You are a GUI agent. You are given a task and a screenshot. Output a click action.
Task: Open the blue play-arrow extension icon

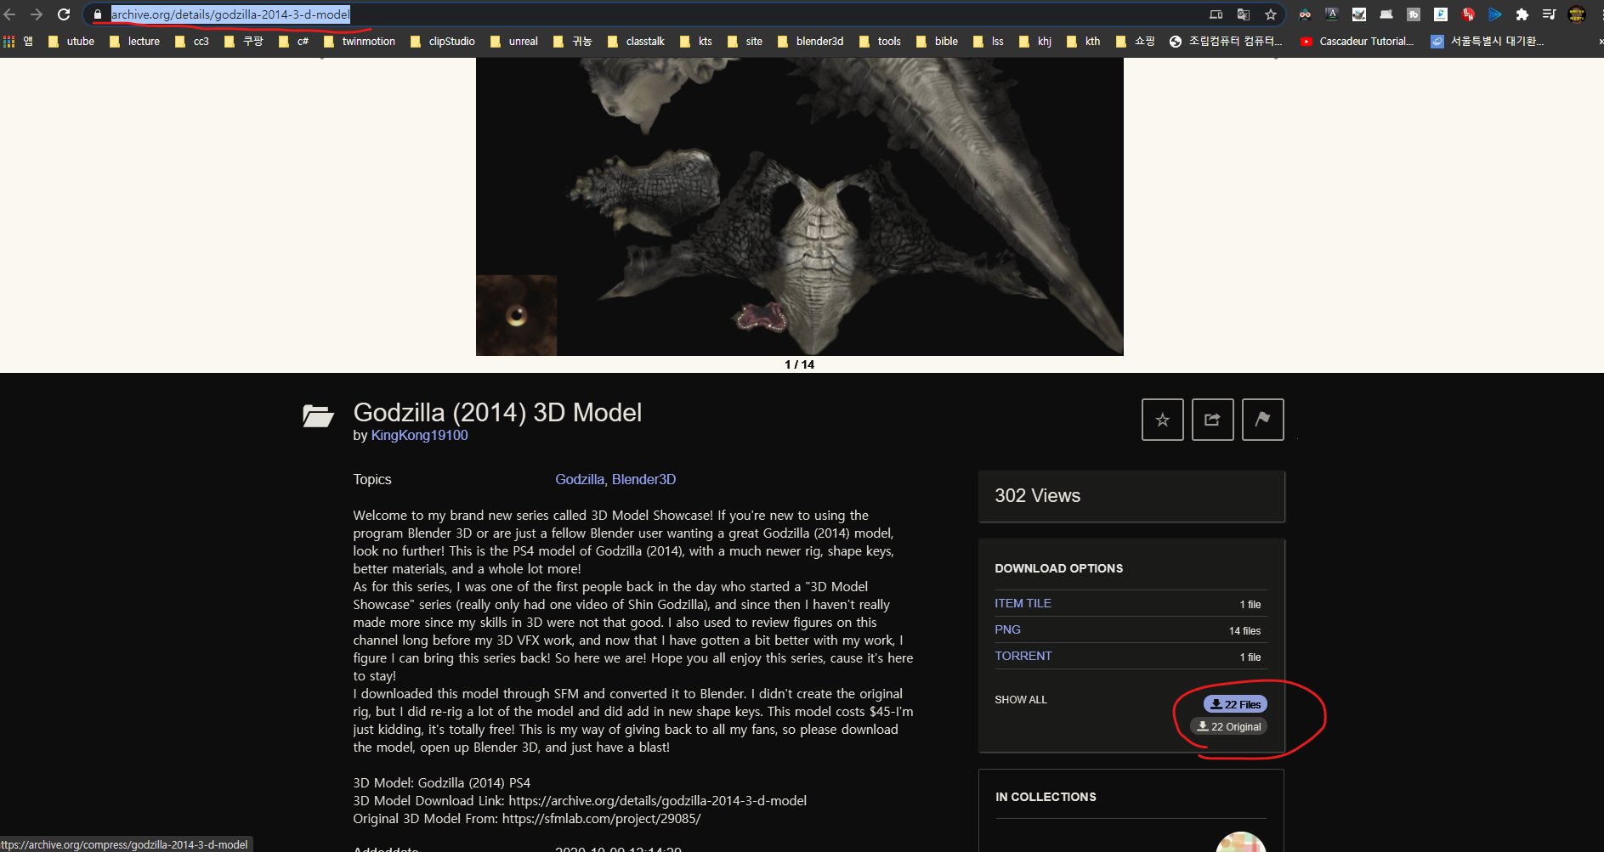pyautogui.click(x=1495, y=14)
